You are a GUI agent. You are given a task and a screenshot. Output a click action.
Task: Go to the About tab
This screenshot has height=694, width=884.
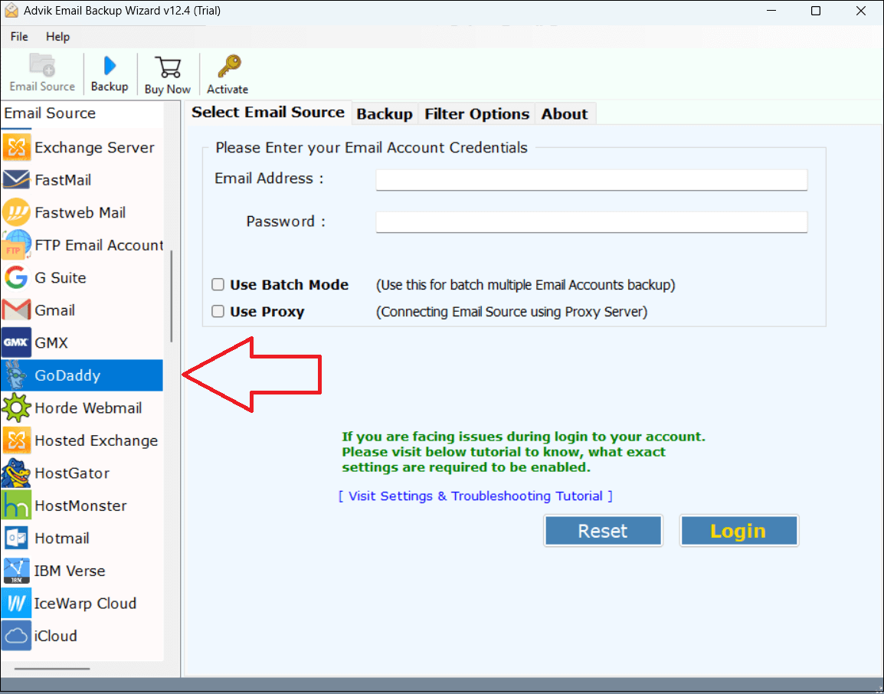pyautogui.click(x=565, y=114)
